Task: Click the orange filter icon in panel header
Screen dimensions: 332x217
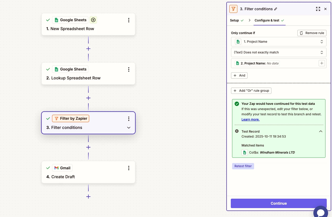Action: pyautogui.click(x=233, y=9)
